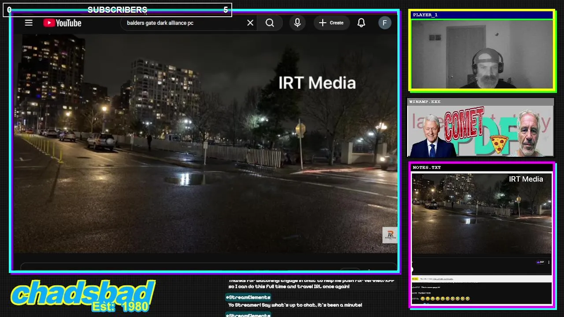Run search with the magnifying glass icon
564x317 pixels.
(x=270, y=23)
